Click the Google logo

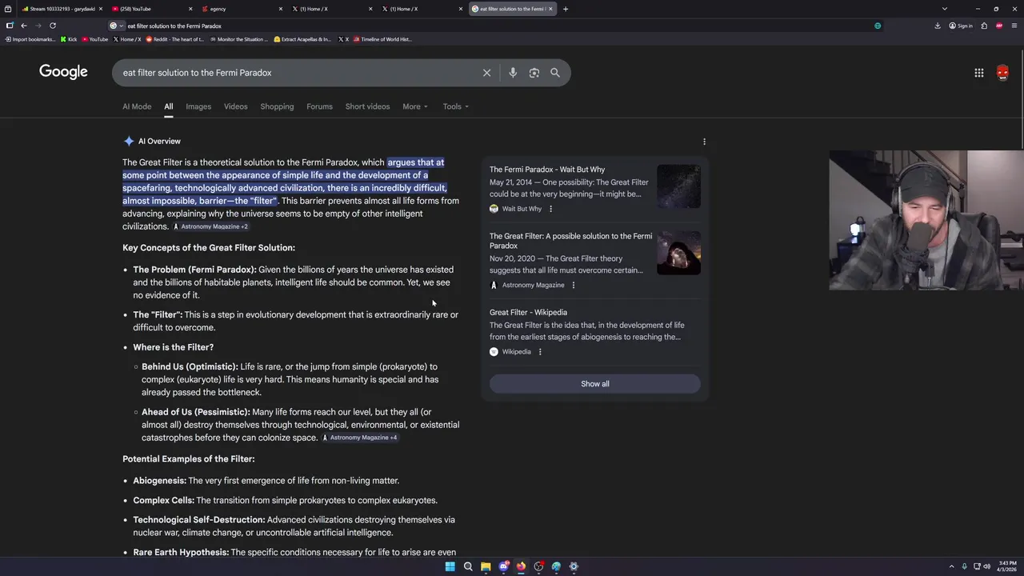tap(63, 72)
